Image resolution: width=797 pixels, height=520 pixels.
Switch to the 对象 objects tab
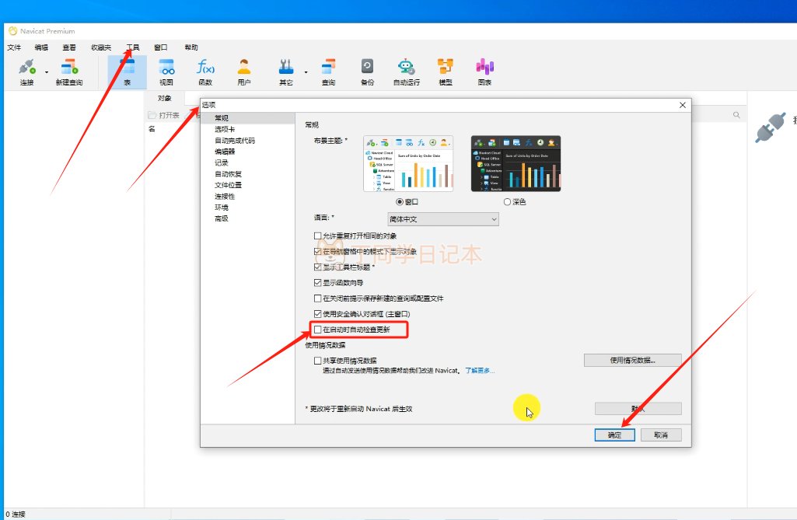[165, 98]
